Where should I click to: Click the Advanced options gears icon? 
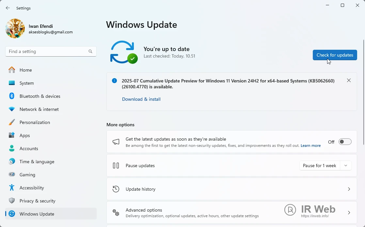(x=116, y=213)
